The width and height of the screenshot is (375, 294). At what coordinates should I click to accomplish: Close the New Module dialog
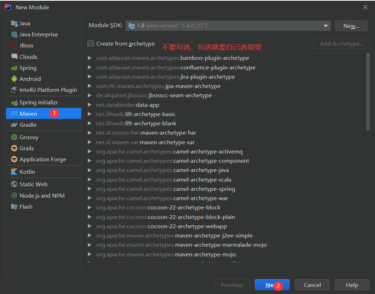pos(365,7)
